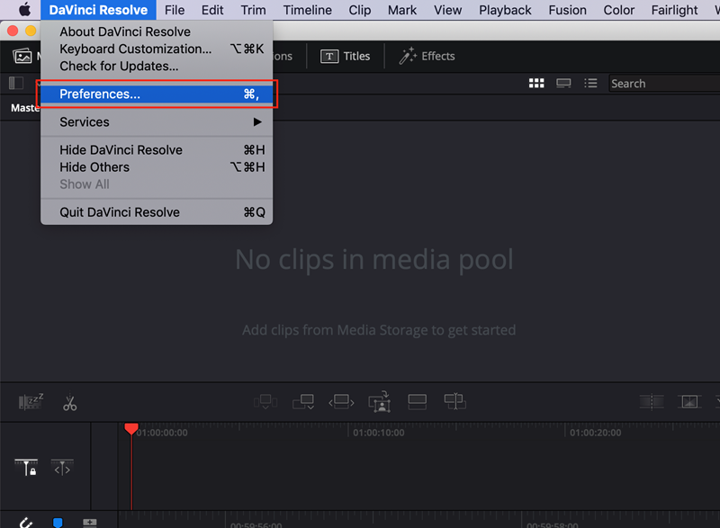Choose Hide DaVinci Resolve
720x528 pixels.
tap(157, 150)
